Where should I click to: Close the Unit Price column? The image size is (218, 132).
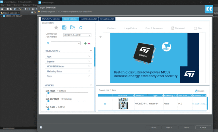[x=191, y=95]
